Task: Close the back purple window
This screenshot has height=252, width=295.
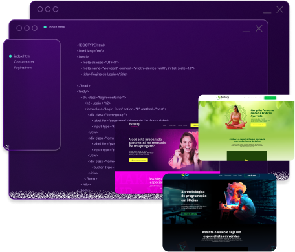Action: coord(279,10)
